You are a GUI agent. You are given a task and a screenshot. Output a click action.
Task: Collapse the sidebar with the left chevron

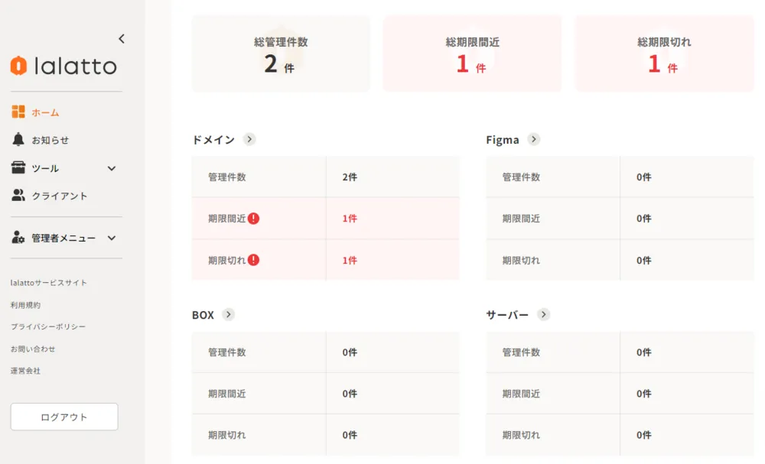click(122, 38)
